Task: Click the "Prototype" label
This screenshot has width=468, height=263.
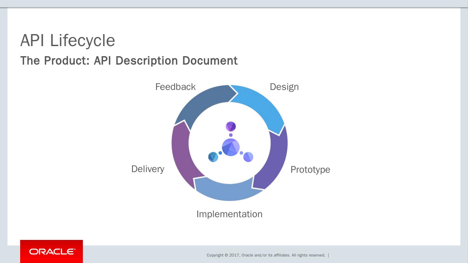Action: 310,169
